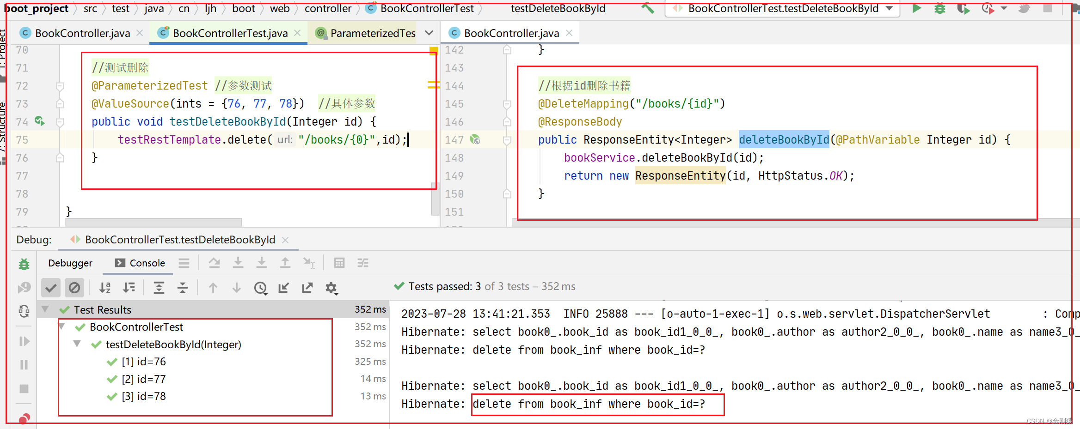Open the Debugger tab
Image resolution: width=1080 pixels, height=429 pixels.
(x=70, y=263)
